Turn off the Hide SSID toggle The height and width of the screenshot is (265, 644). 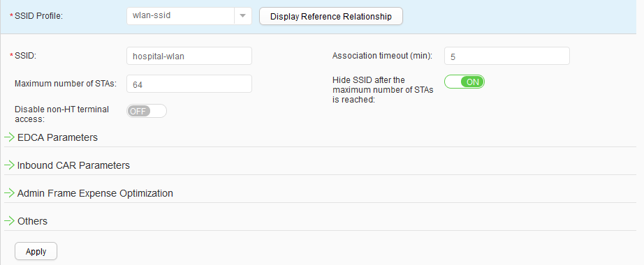[464, 82]
